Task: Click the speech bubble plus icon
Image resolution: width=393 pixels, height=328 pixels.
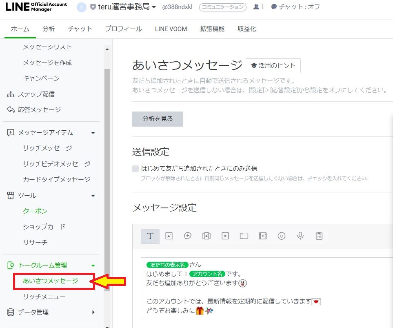Action: [x=188, y=236]
